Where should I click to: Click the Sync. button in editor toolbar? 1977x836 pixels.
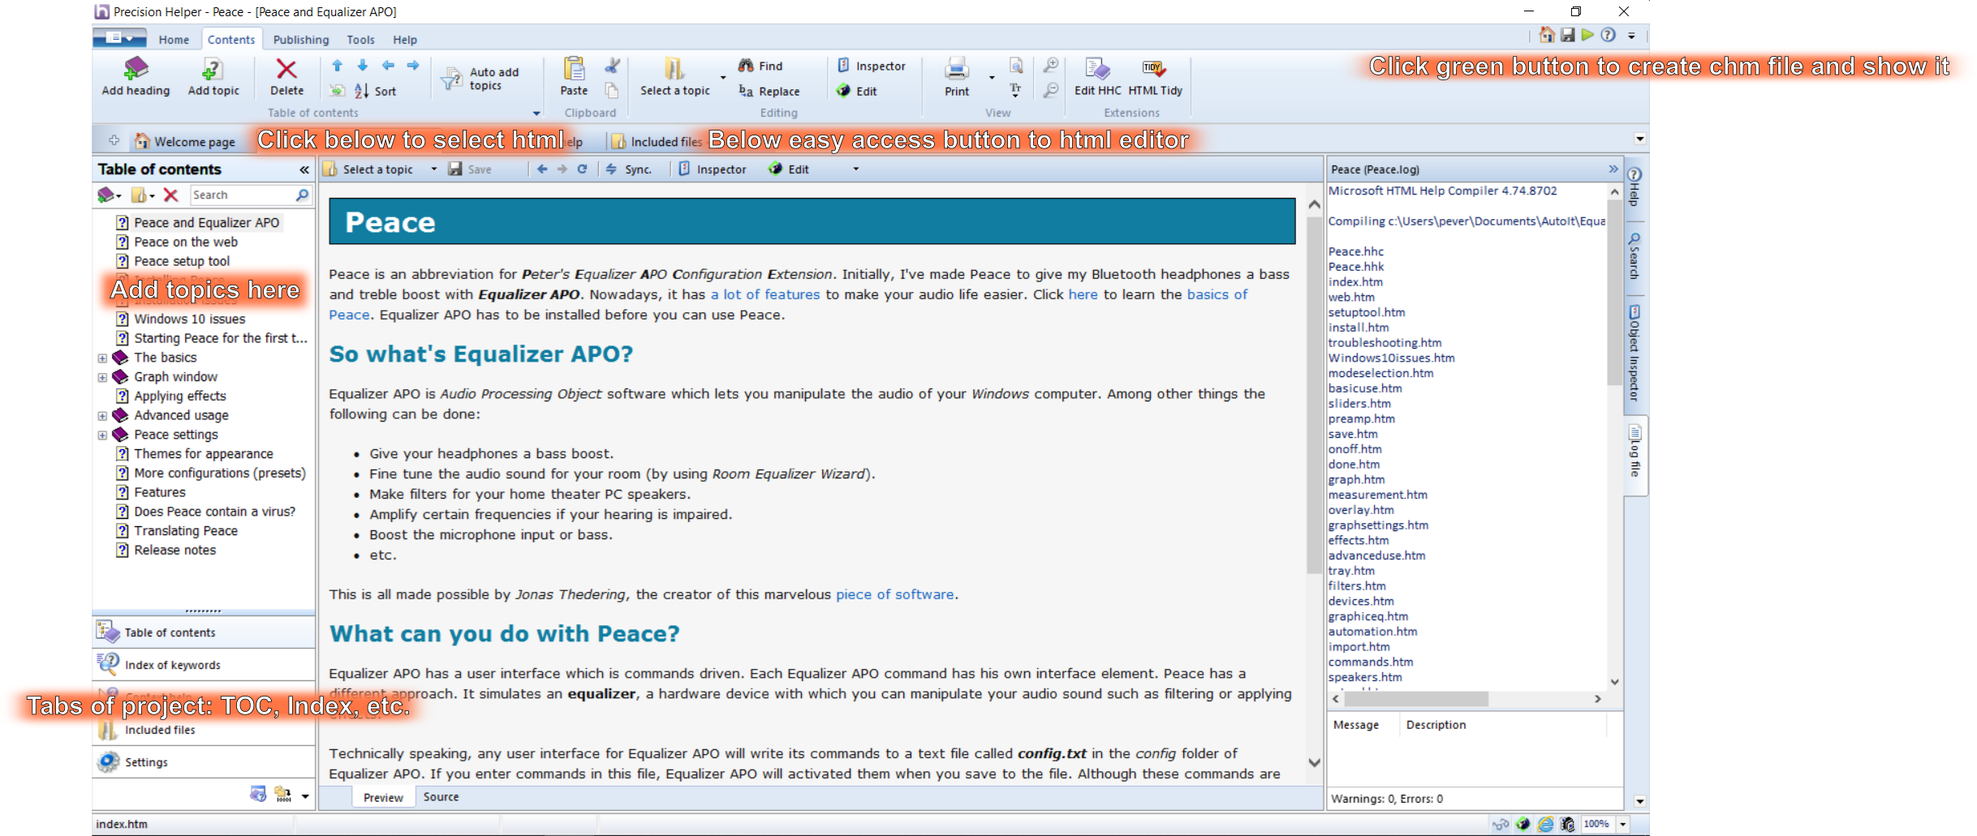click(x=630, y=169)
